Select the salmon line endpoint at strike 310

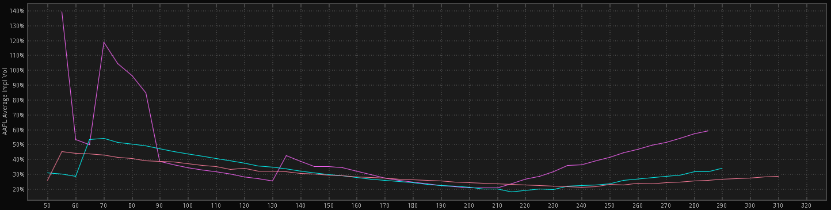click(778, 176)
